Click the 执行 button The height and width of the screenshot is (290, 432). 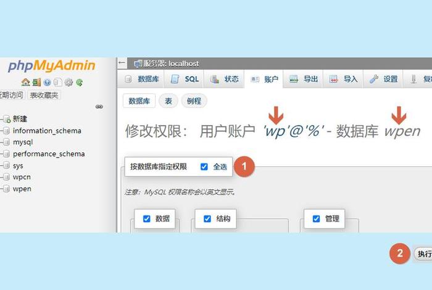click(423, 254)
